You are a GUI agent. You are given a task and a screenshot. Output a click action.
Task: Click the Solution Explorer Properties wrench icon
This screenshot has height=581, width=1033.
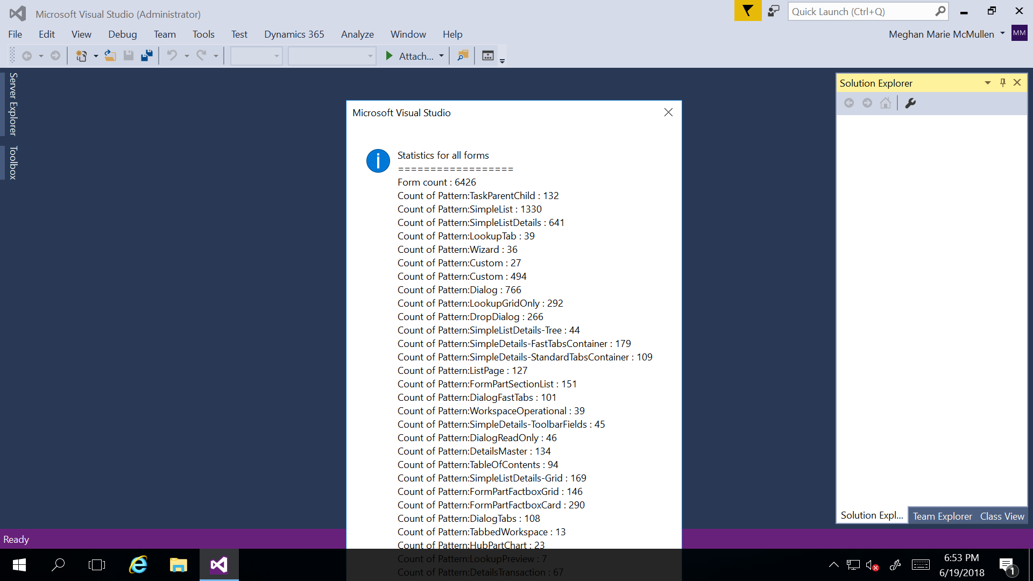coord(910,103)
